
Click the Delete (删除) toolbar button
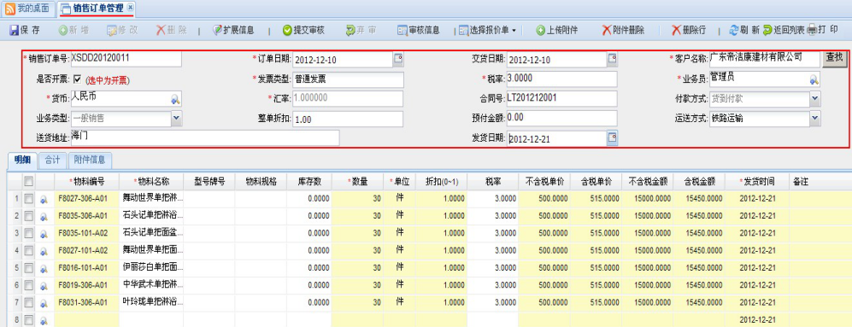click(171, 31)
